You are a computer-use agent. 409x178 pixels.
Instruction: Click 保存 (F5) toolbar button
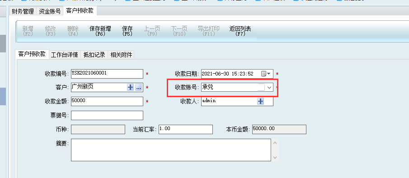(x=127, y=31)
